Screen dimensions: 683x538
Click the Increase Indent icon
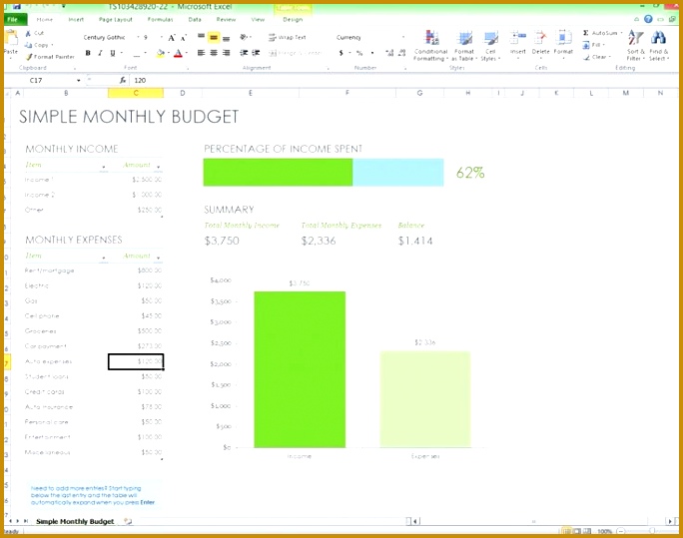pyautogui.click(x=256, y=53)
